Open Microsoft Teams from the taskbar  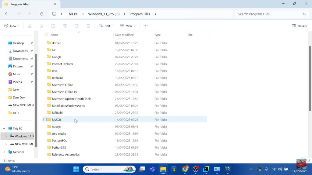tap(152, 169)
